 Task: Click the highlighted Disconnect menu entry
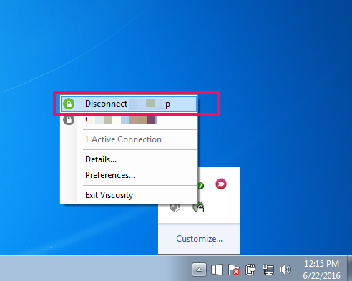pos(129,104)
